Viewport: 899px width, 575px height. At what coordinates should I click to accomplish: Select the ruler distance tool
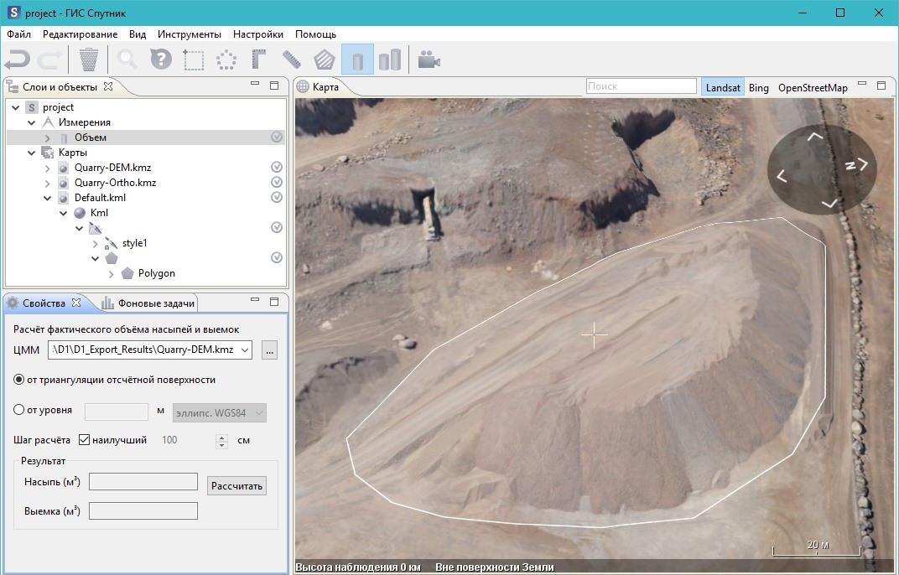[x=292, y=60]
